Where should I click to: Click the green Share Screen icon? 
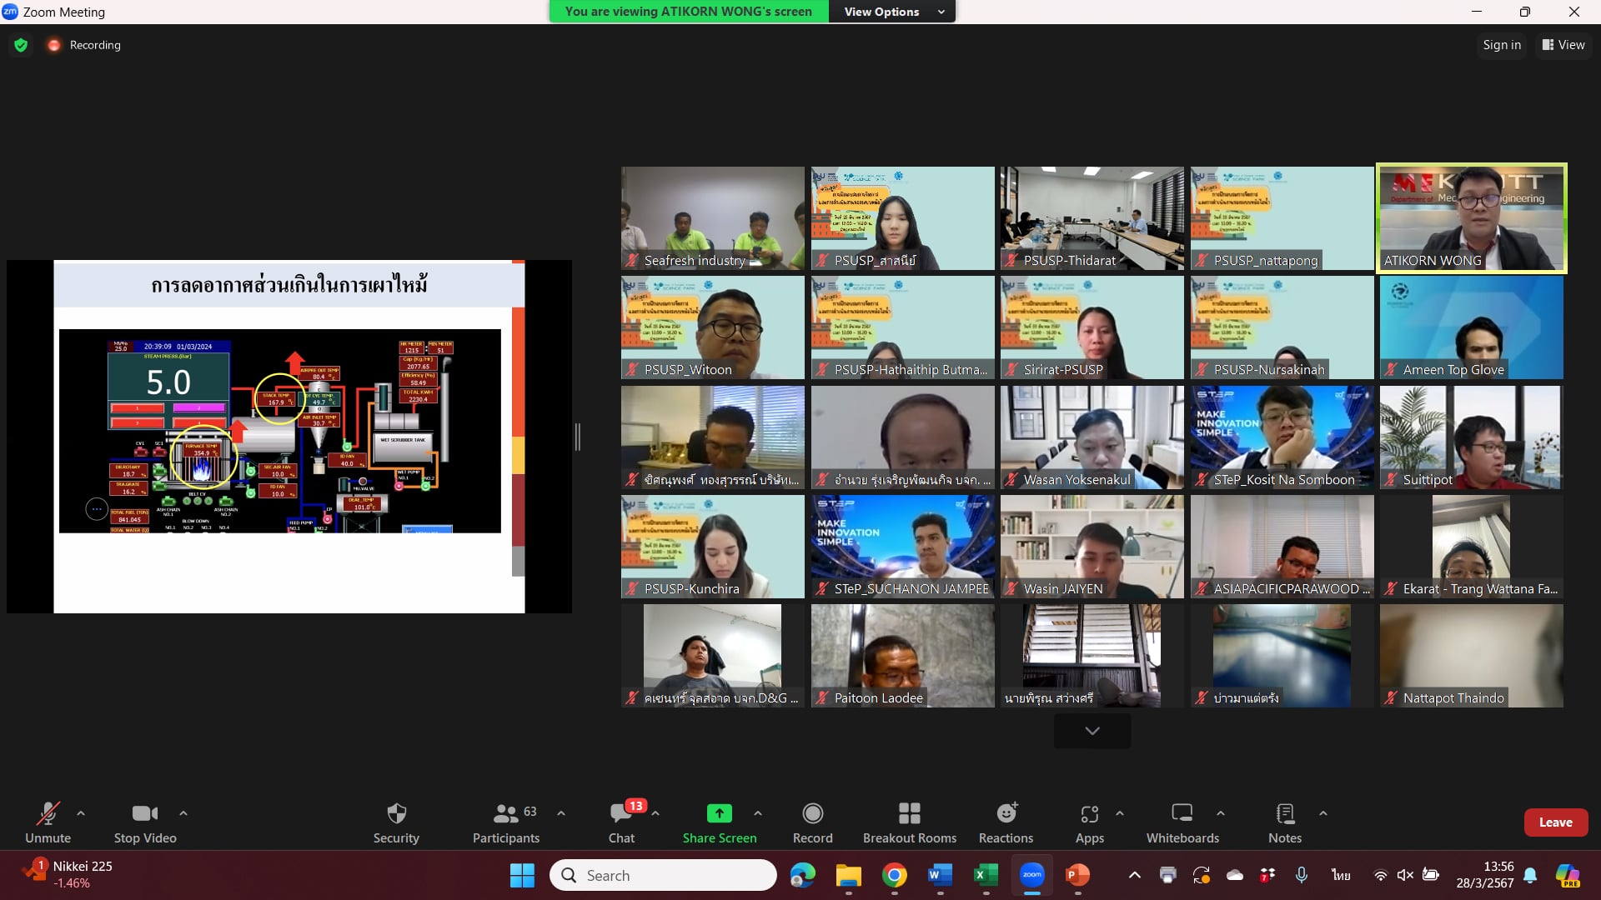[719, 812]
